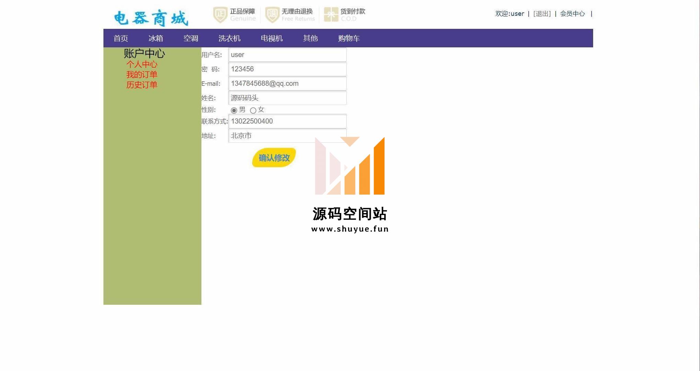Focus the 地址 input field

287,136
